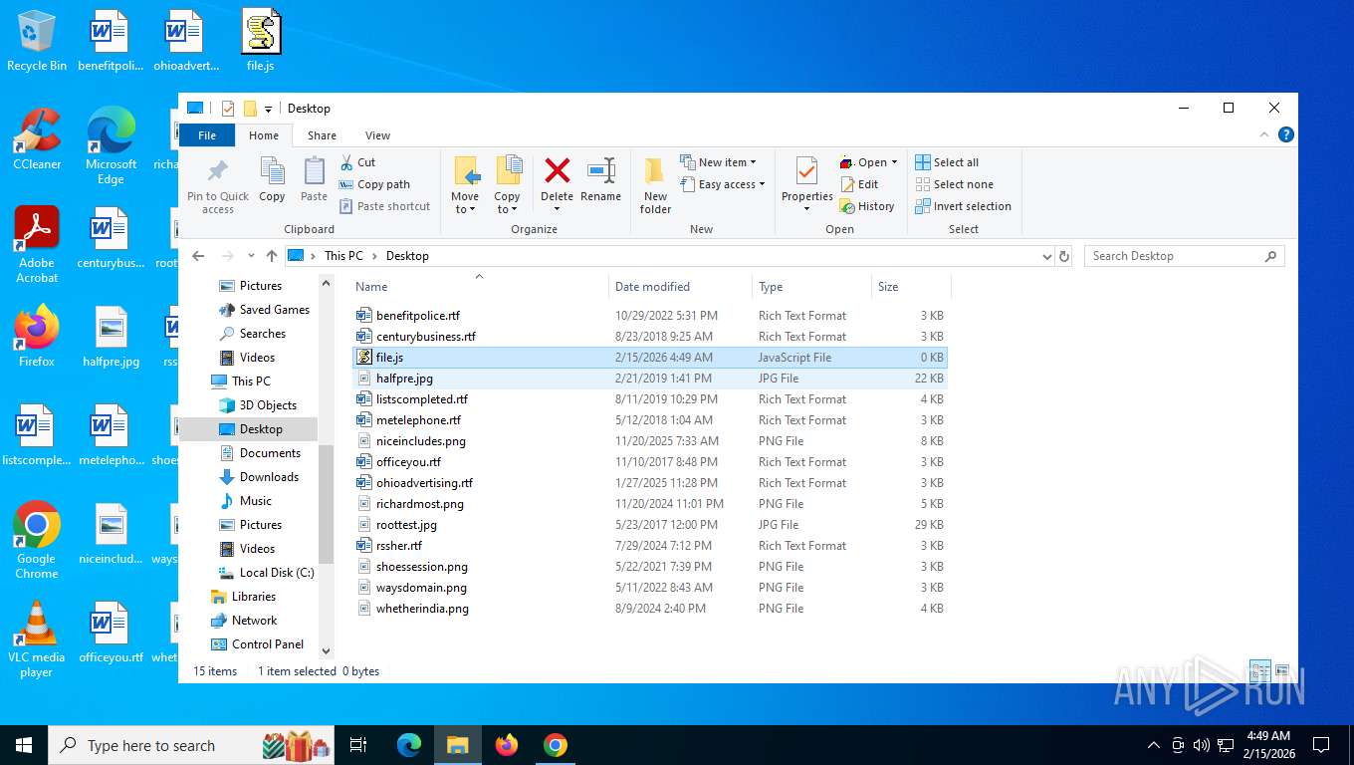Open recent locations dropdown arrow
Viewport: 1354px width, 765px height.
coord(251,256)
